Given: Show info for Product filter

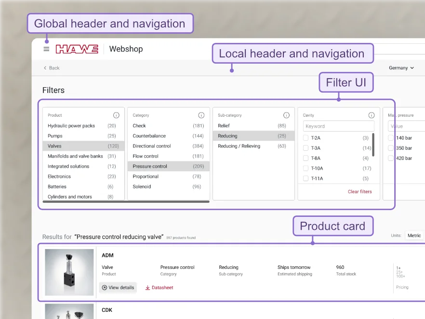Looking at the screenshot, I should click(116, 115).
